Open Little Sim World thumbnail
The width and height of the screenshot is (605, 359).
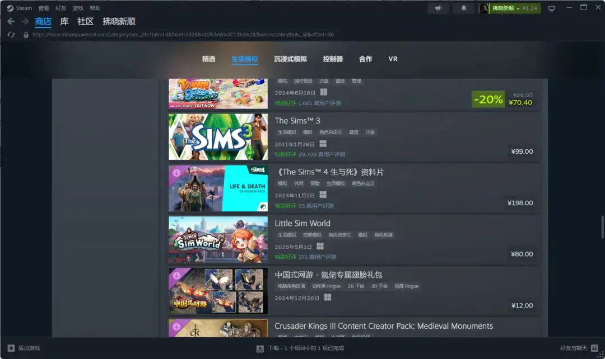218,239
